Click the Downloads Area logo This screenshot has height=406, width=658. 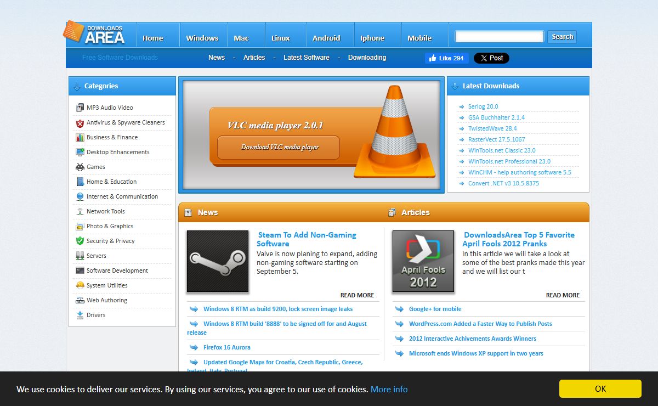(x=94, y=33)
